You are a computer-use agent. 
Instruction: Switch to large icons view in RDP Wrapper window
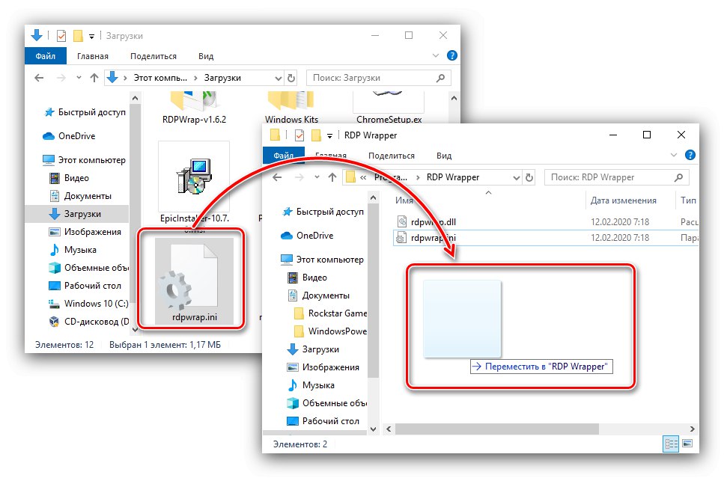point(687,444)
